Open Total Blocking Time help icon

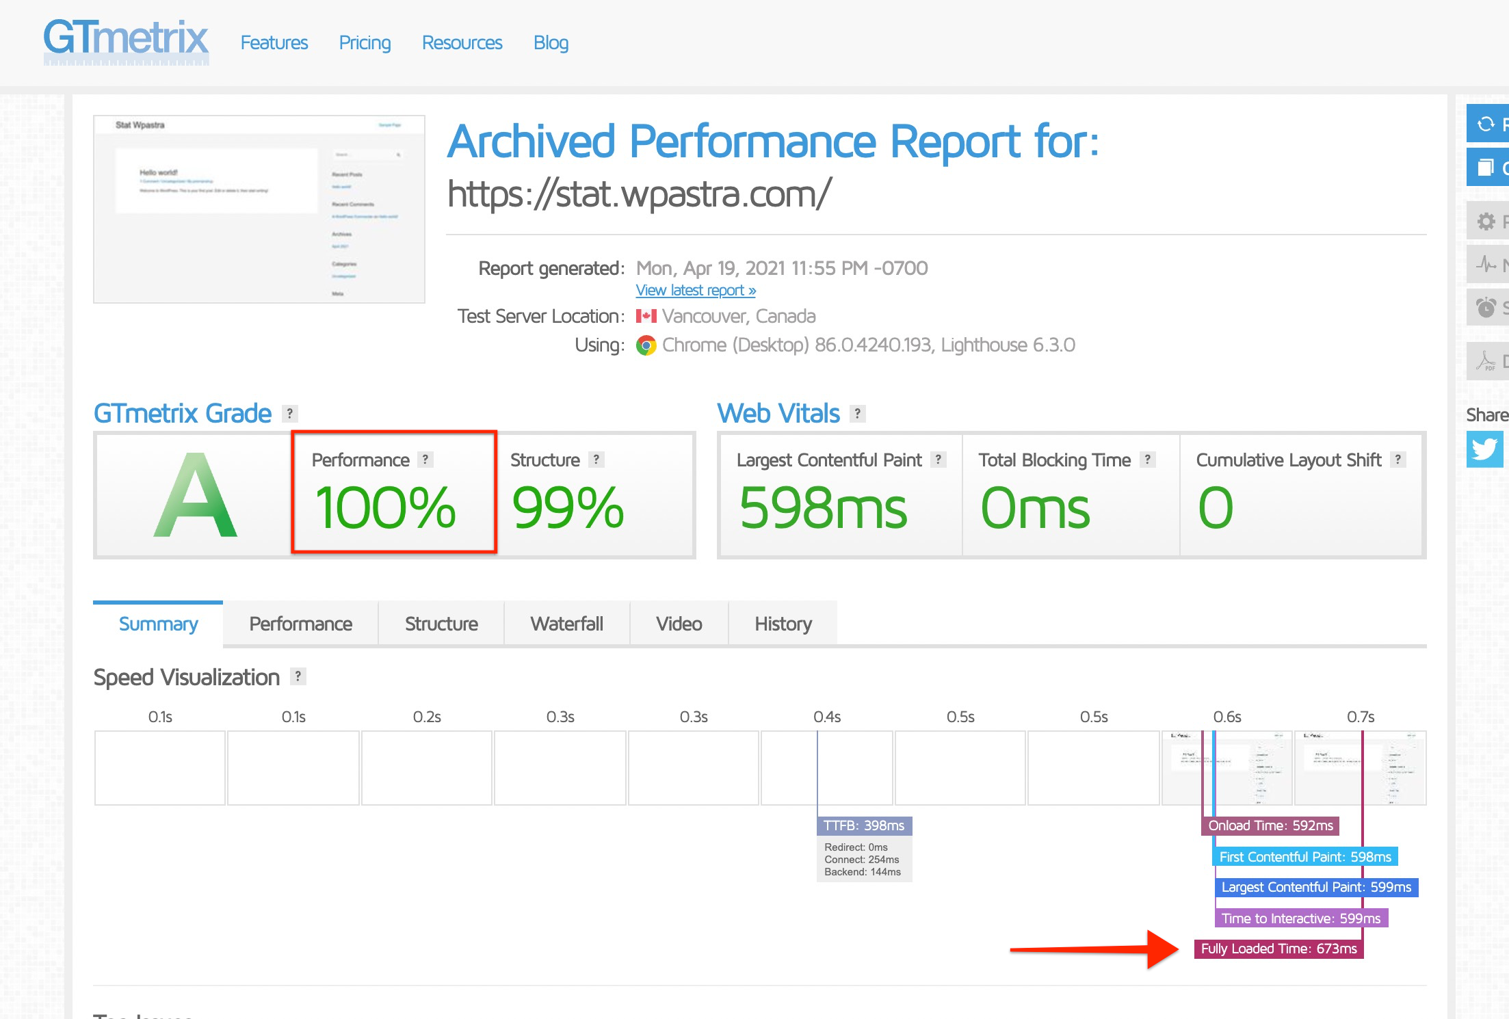tap(1148, 460)
